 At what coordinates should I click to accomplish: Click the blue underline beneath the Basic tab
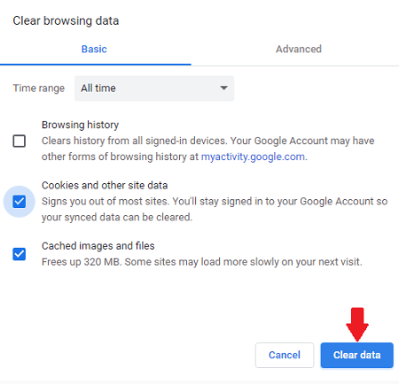click(x=96, y=64)
